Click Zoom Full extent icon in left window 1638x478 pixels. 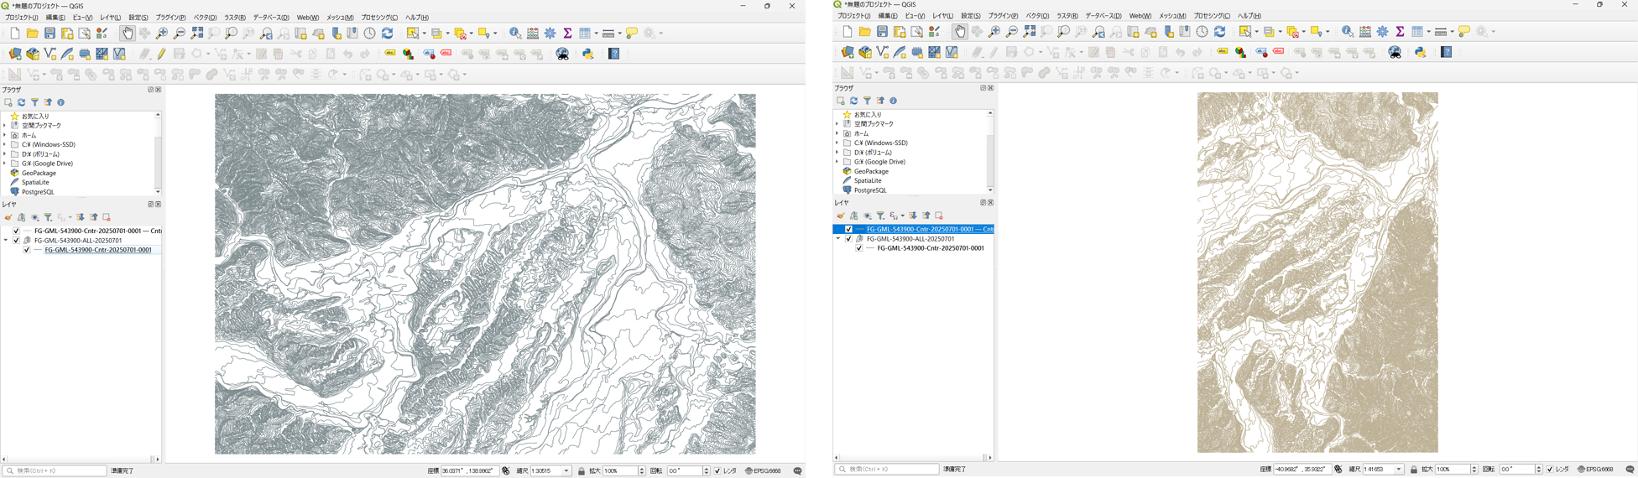(x=196, y=34)
